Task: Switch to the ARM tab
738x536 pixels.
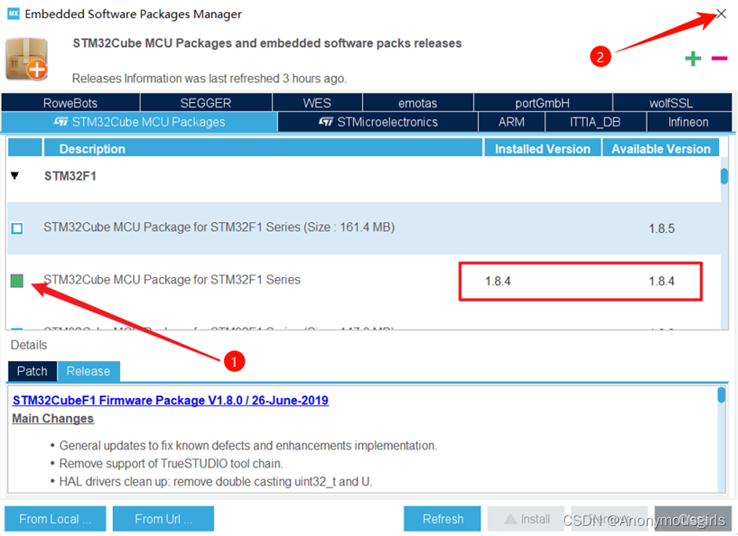Action: tap(511, 122)
